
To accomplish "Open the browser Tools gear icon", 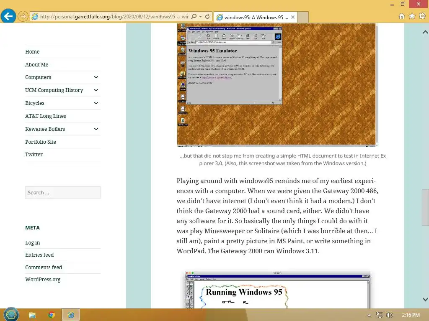I will coord(422,16).
